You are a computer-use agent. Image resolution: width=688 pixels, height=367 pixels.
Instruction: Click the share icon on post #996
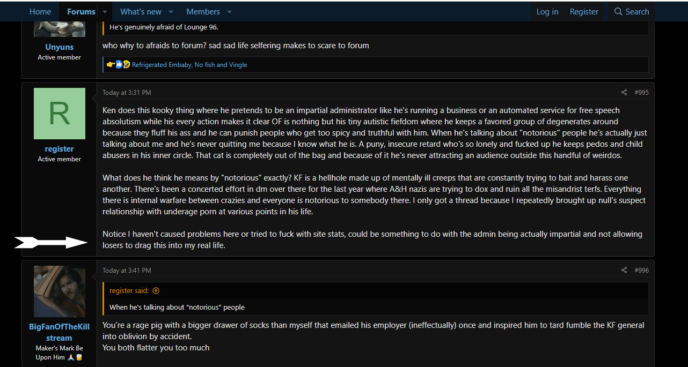tap(624, 271)
